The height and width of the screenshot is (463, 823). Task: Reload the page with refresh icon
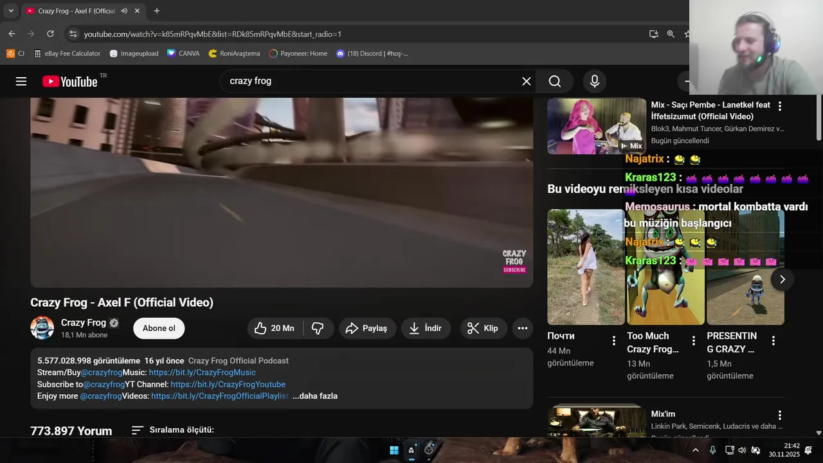click(x=50, y=33)
